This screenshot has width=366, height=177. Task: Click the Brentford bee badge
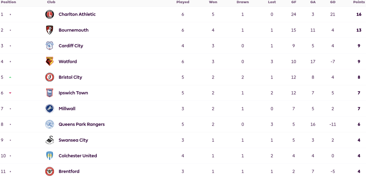coord(49,171)
